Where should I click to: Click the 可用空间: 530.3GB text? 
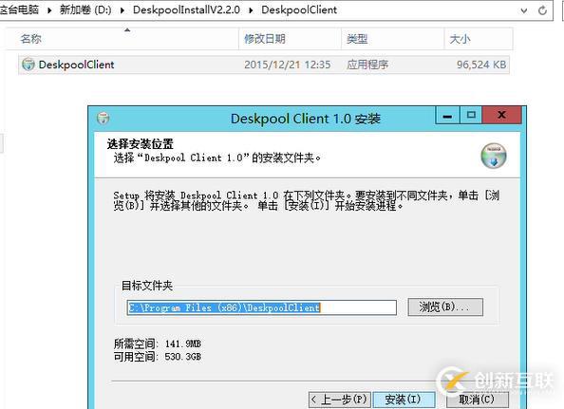(158, 357)
